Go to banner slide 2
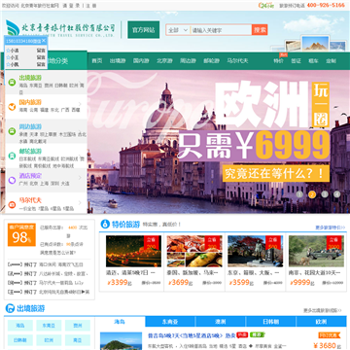 pos(312,194)
